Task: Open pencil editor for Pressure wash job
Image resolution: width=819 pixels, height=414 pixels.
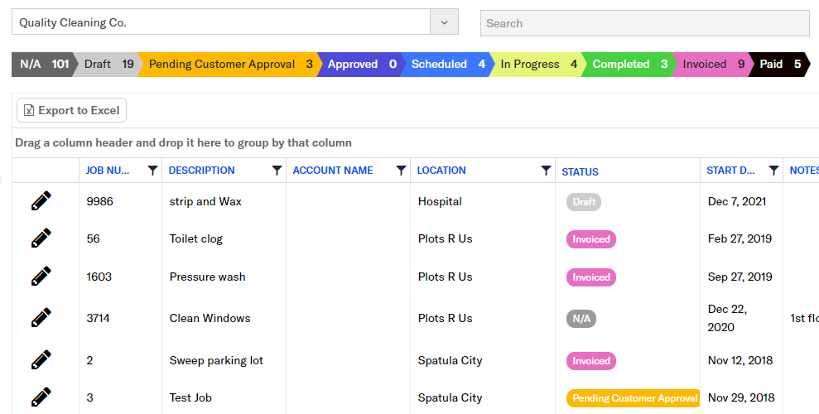Action: tap(41, 277)
